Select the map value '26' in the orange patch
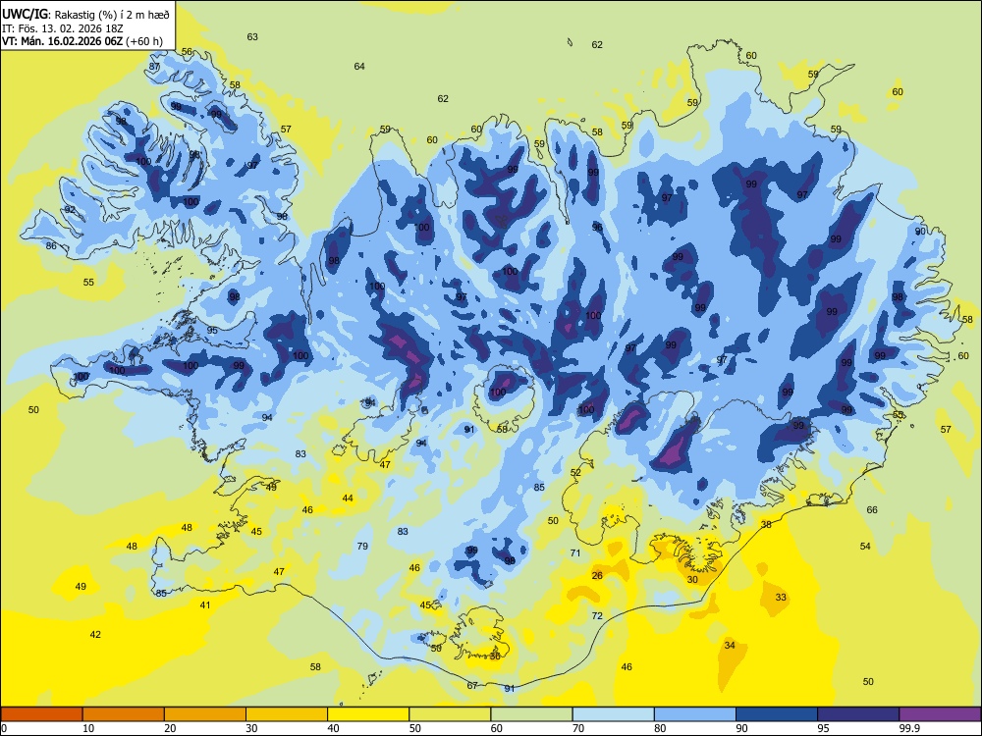The width and height of the screenshot is (982, 736). click(x=597, y=576)
